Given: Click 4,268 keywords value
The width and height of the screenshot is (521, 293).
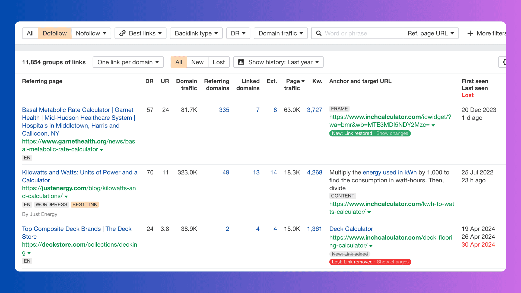Looking at the screenshot, I should click(x=314, y=173).
